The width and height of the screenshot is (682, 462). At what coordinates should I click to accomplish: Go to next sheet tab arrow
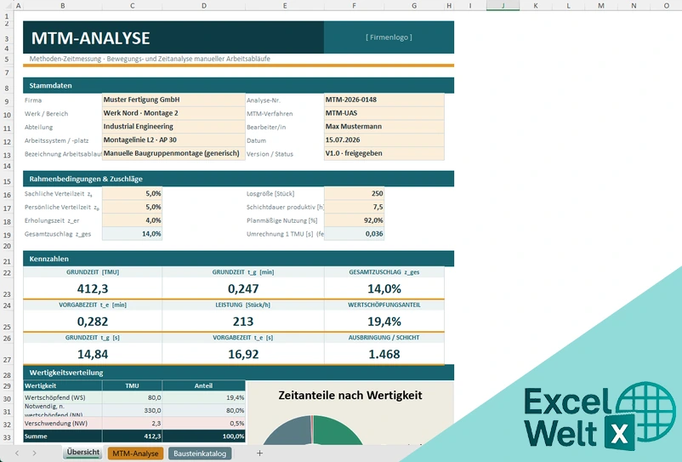tap(34, 453)
